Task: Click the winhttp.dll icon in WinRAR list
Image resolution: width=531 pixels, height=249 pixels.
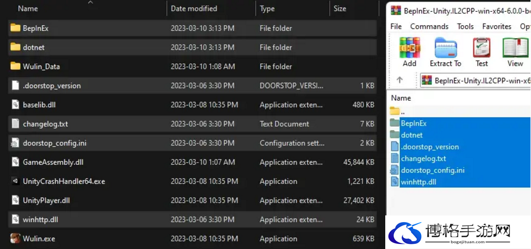Action: 395,182
